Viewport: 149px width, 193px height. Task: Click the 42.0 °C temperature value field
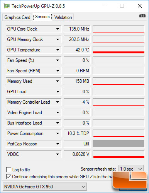click(x=77, y=50)
